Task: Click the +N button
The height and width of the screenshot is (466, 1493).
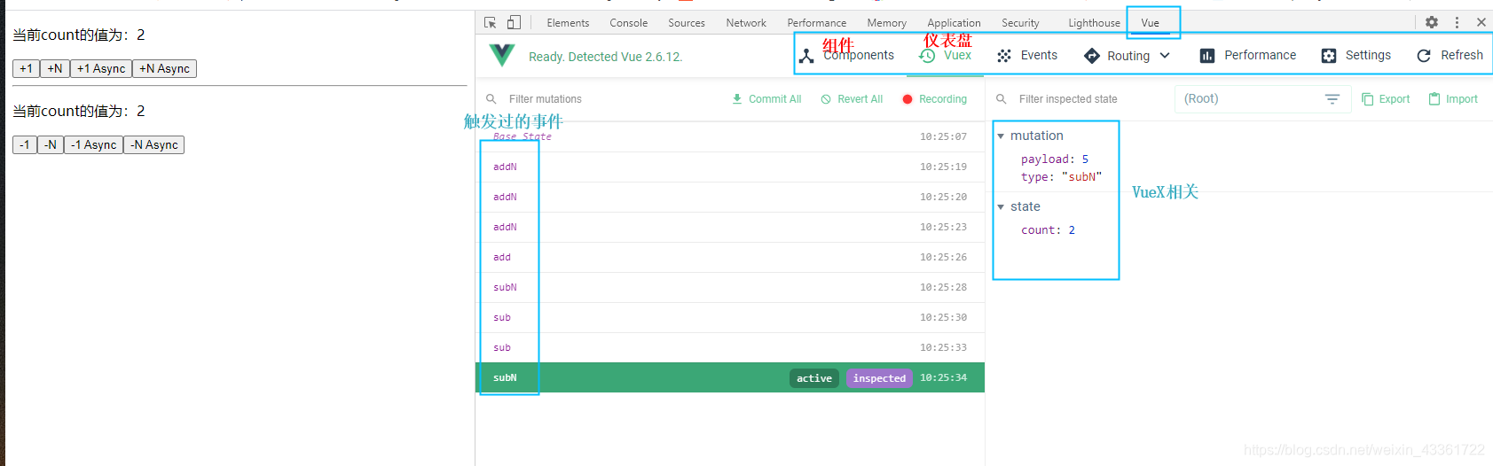Action: tap(55, 68)
